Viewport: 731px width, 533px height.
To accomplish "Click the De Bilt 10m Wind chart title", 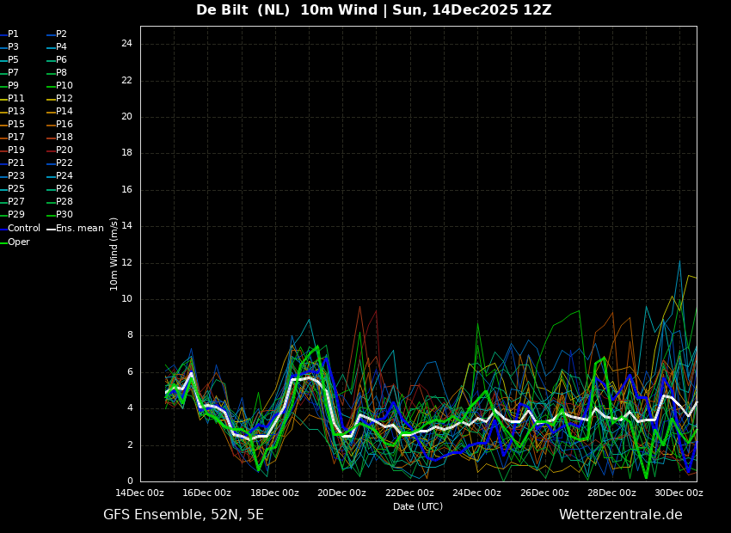I will pyautogui.click(x=373, y=10).
